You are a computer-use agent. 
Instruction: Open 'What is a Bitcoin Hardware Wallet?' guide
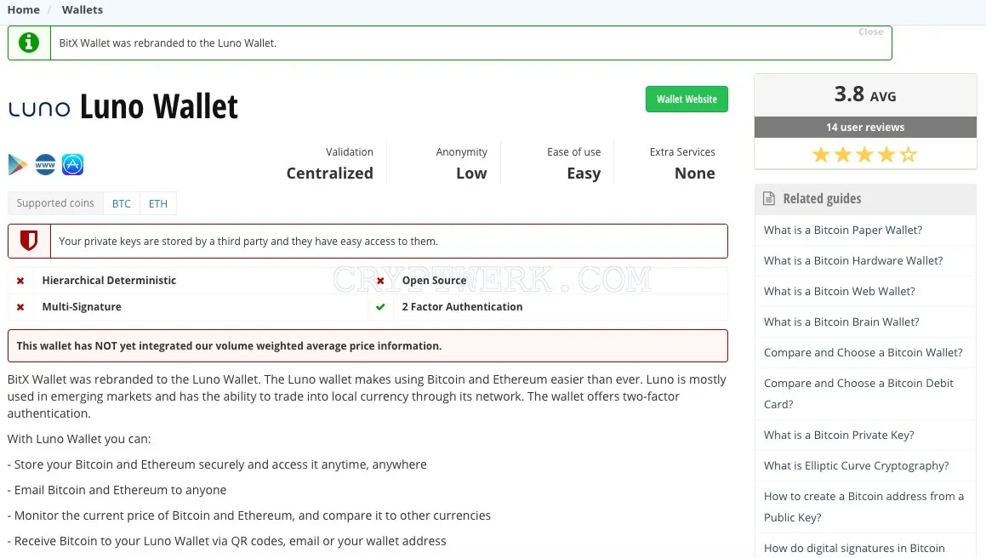[x=853, y=260]
